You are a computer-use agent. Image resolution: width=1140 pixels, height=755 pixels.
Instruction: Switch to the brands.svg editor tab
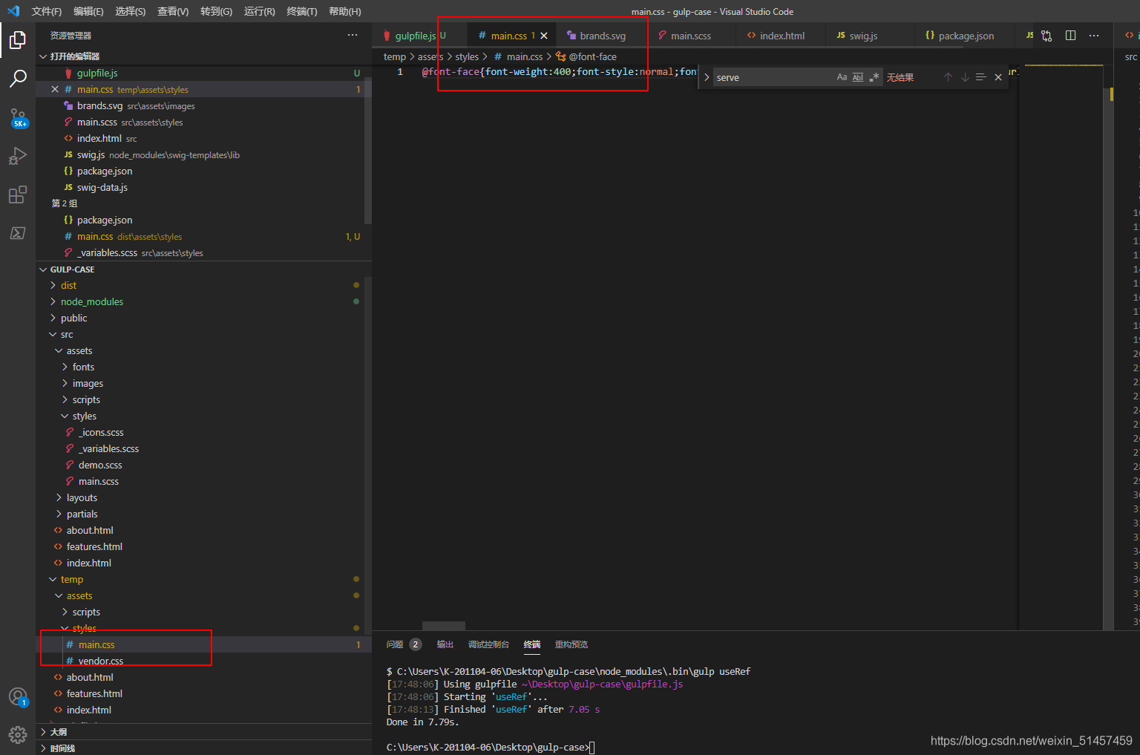coord(602,36)
